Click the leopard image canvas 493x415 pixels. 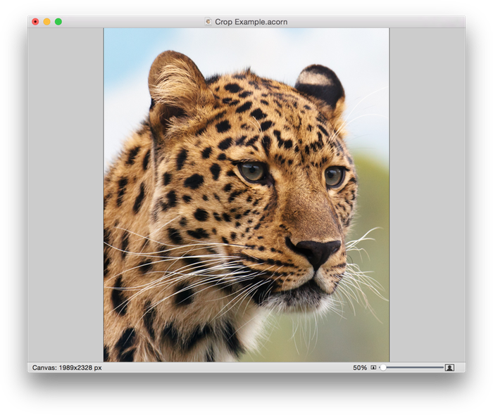coord(246,195)
